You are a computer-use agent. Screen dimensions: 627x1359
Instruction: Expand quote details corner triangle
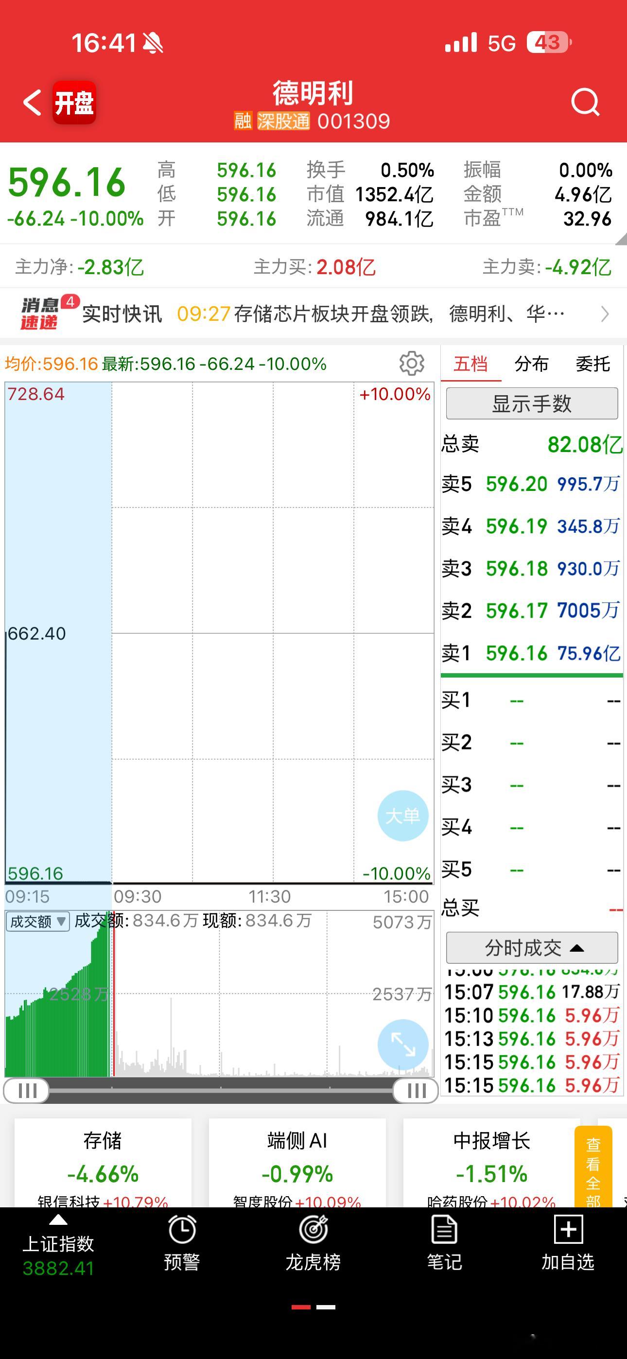tap(621, 239)
